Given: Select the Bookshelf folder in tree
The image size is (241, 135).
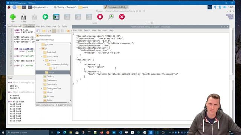Looking at the screenshot, I should (x=50, y=52).
